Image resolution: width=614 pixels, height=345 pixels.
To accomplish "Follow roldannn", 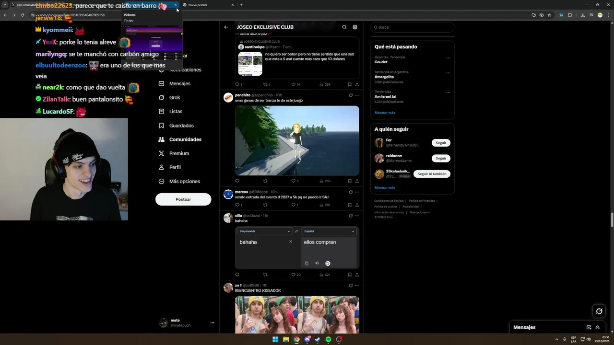I will pyautogui.click(x=441, y=158).
